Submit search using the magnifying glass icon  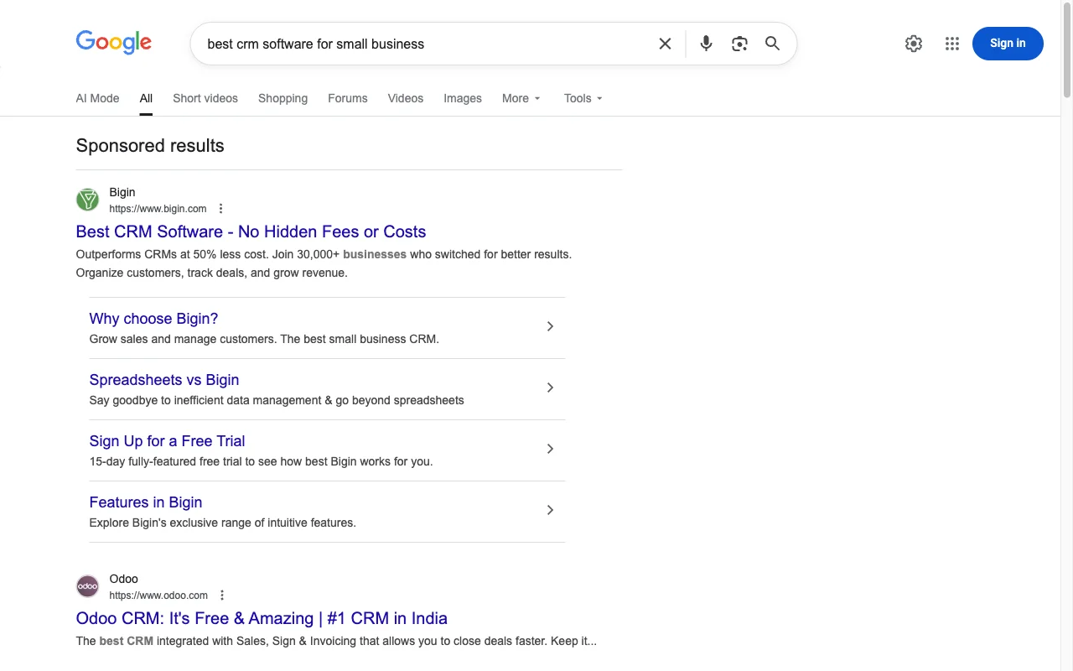pos(771,43)
